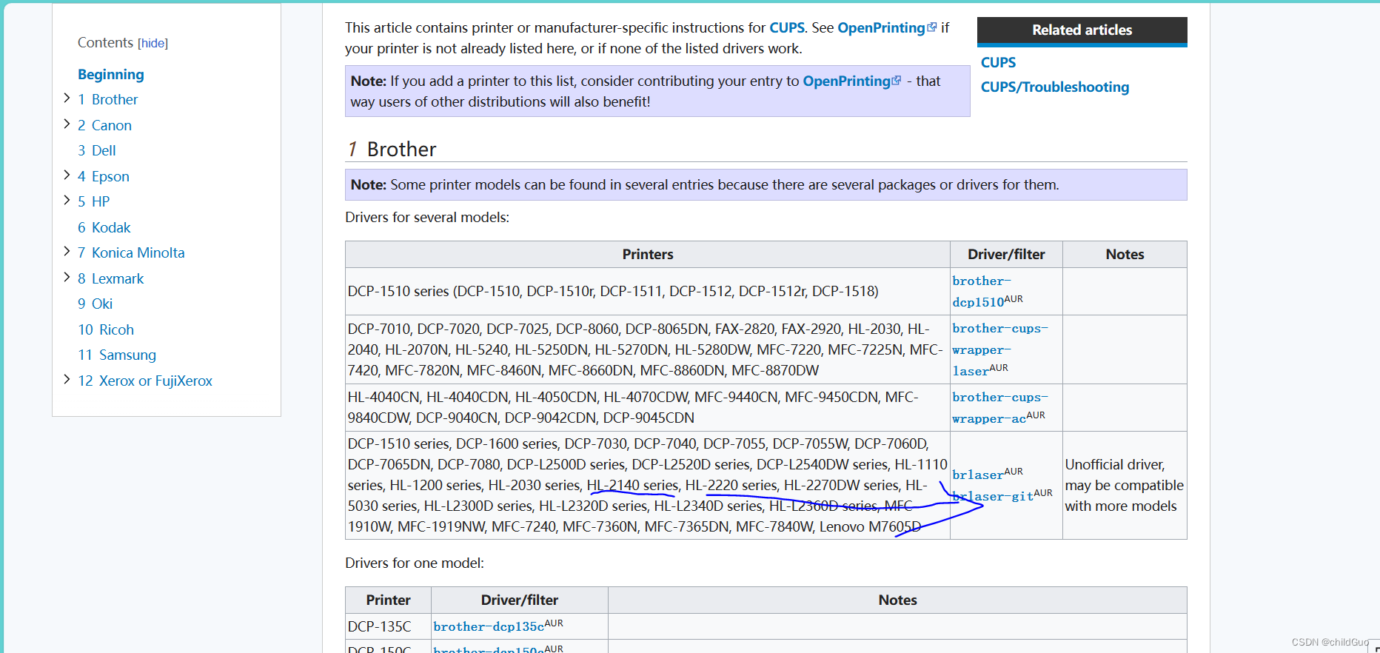Click the DCP-7010 printers row cell
This screenshot has width=1380, height=653.
click(x=648, y=349)
